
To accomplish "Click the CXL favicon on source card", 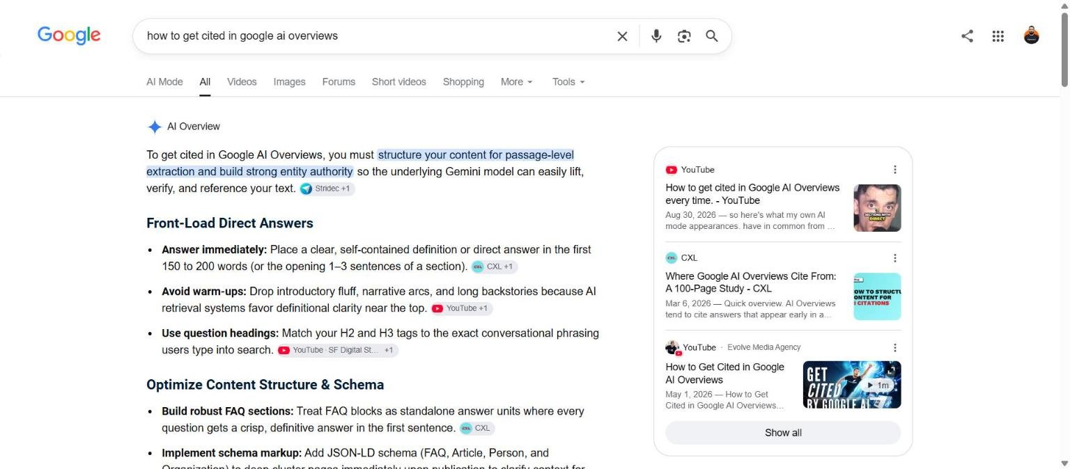I will (672, 258).
